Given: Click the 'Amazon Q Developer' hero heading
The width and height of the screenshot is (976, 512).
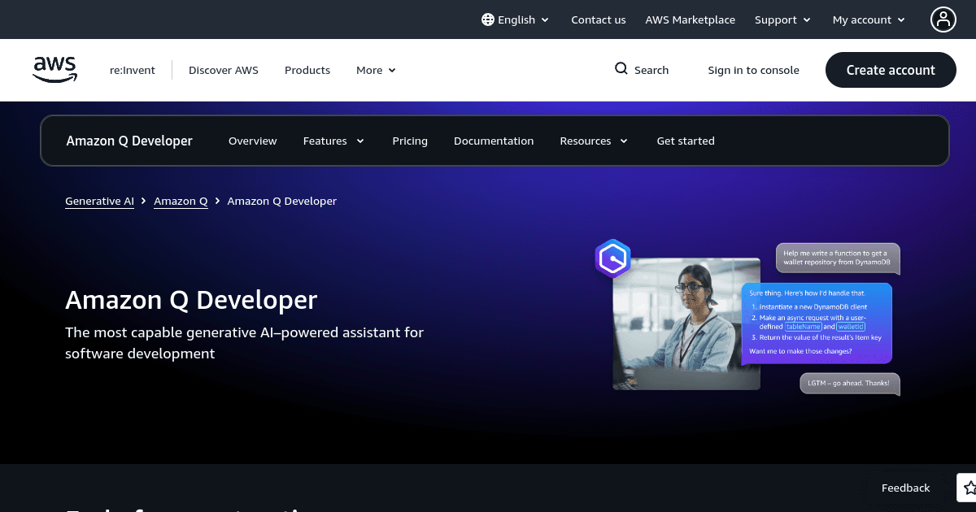Looking at the screenshot, I should tap(191, 300).
